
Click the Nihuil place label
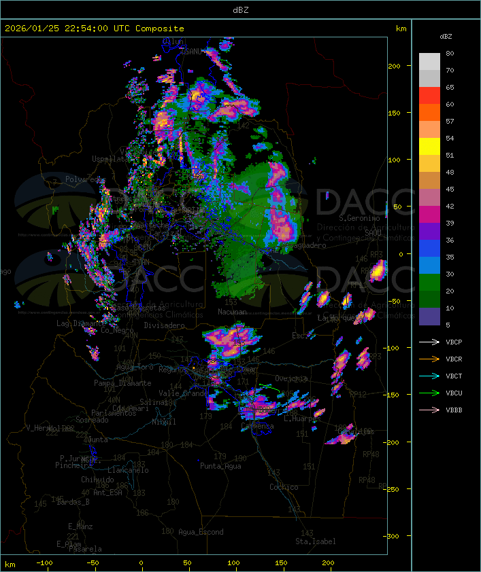[164, 422]
